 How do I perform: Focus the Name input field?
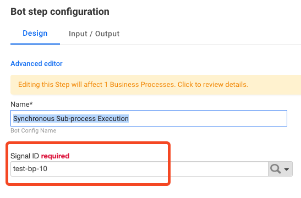(x=149, y=118)
